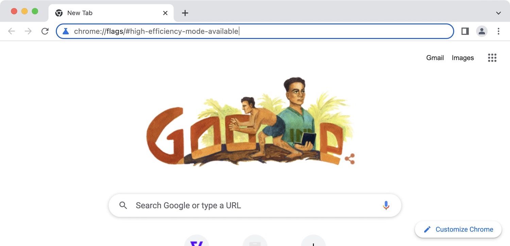Open the Gmail link
This screenshot has height=246, width=510.
(x=435, y=58)
